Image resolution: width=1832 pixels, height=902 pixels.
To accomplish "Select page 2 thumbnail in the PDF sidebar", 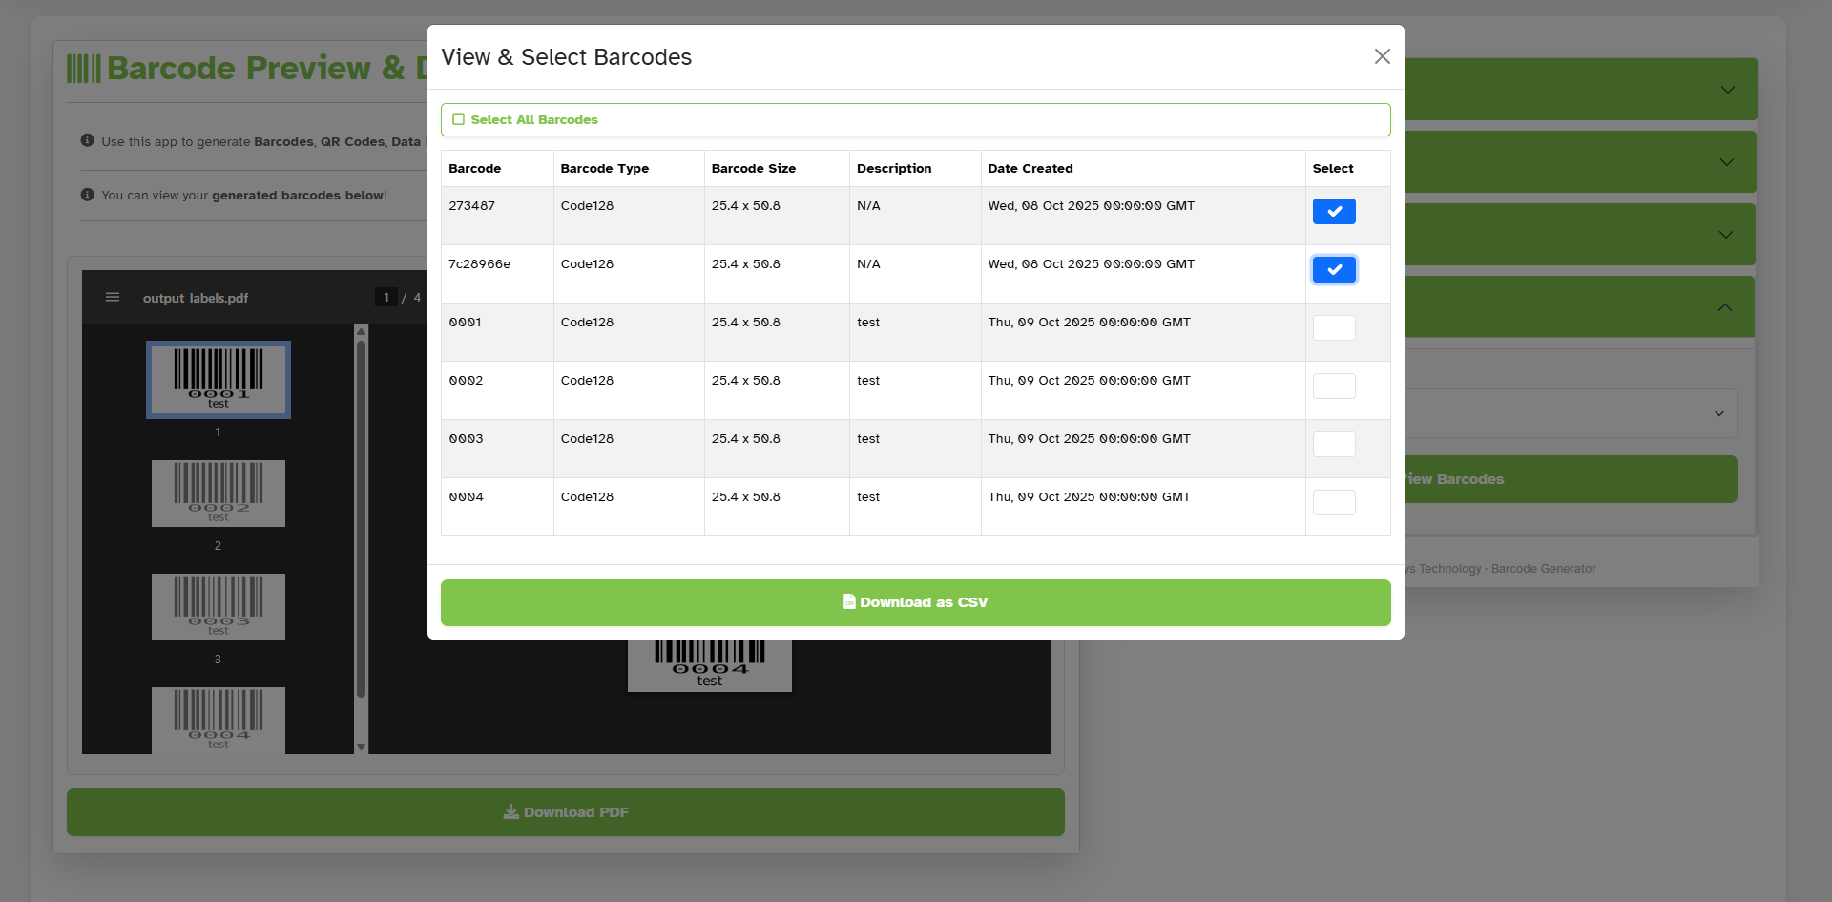I will point(218,493).
